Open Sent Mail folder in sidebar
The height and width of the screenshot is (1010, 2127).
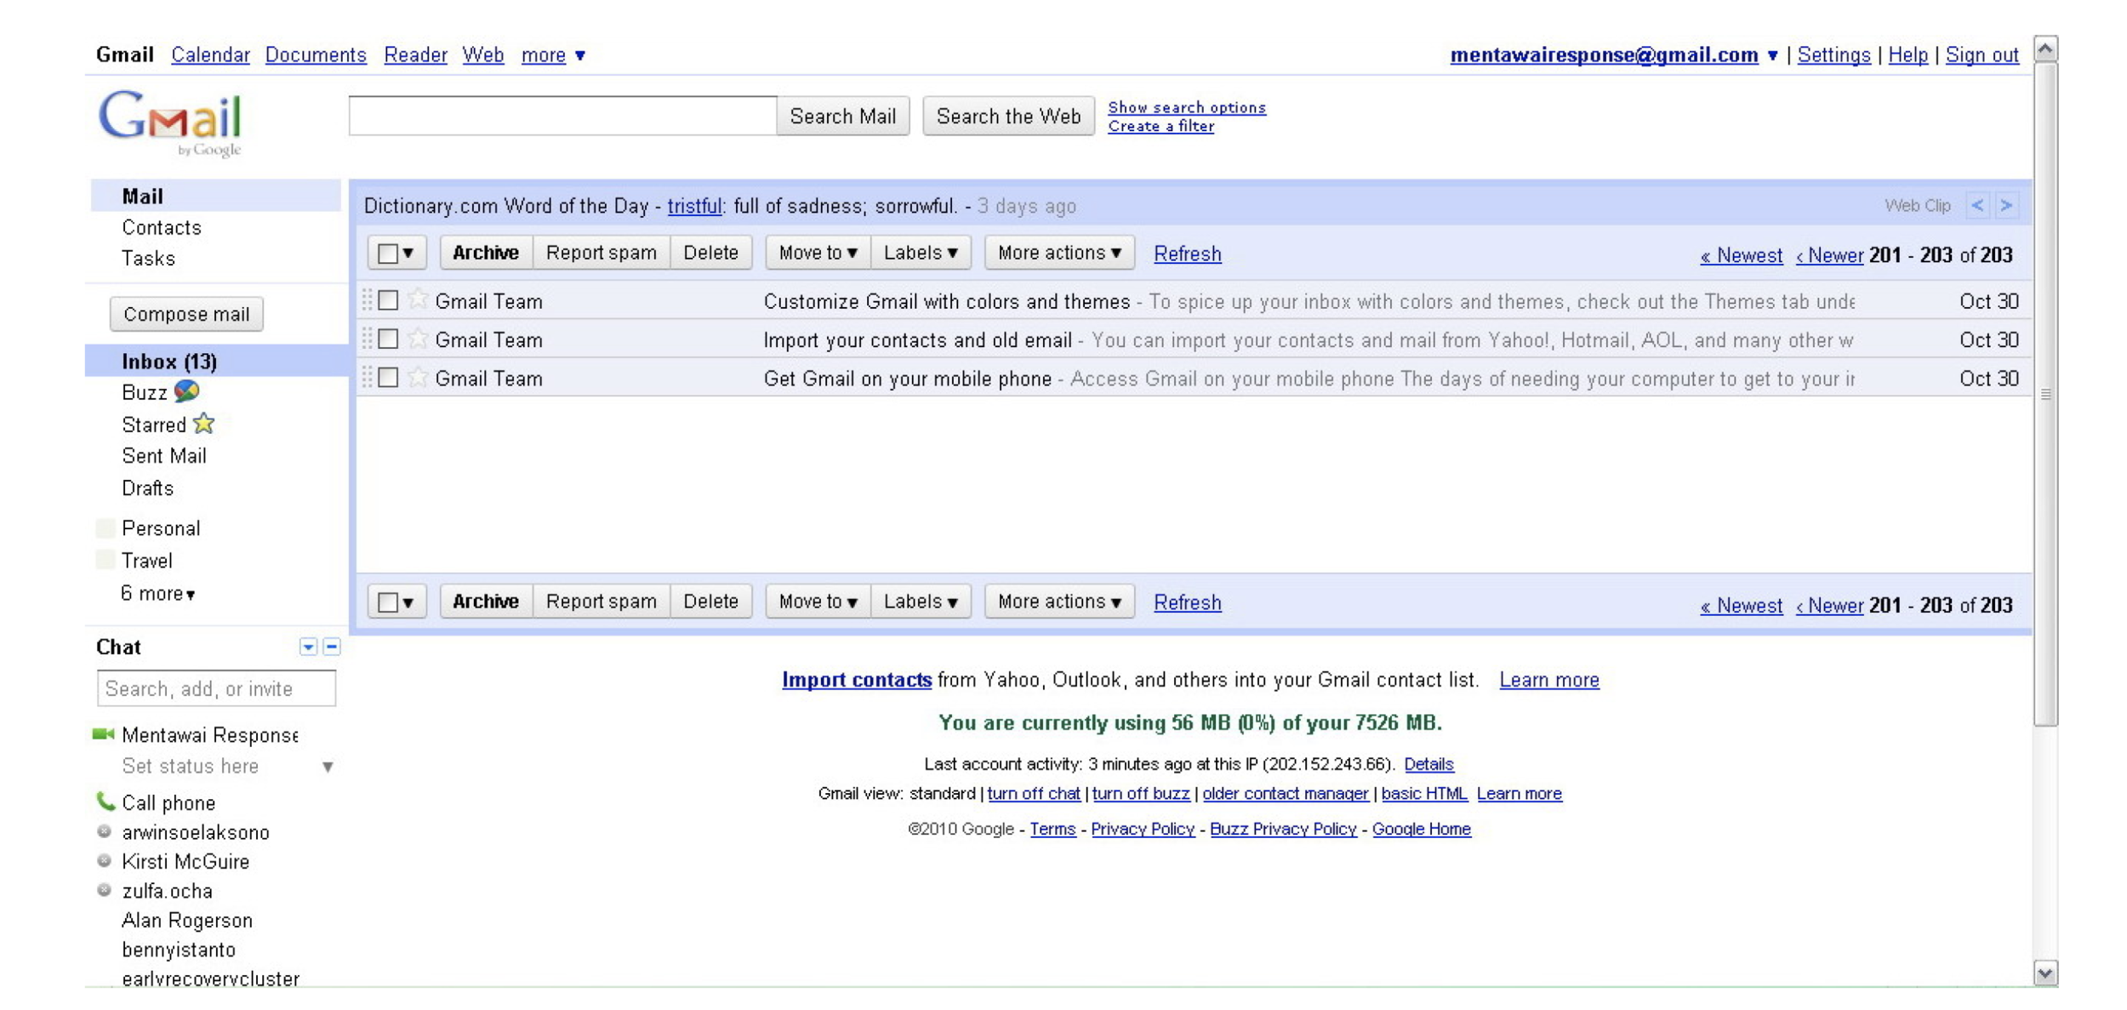163,456
